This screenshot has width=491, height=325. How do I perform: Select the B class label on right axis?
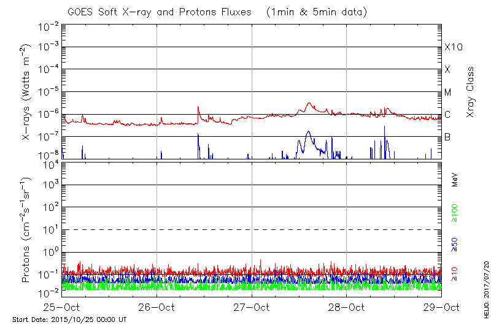click(x=447, y=137)
